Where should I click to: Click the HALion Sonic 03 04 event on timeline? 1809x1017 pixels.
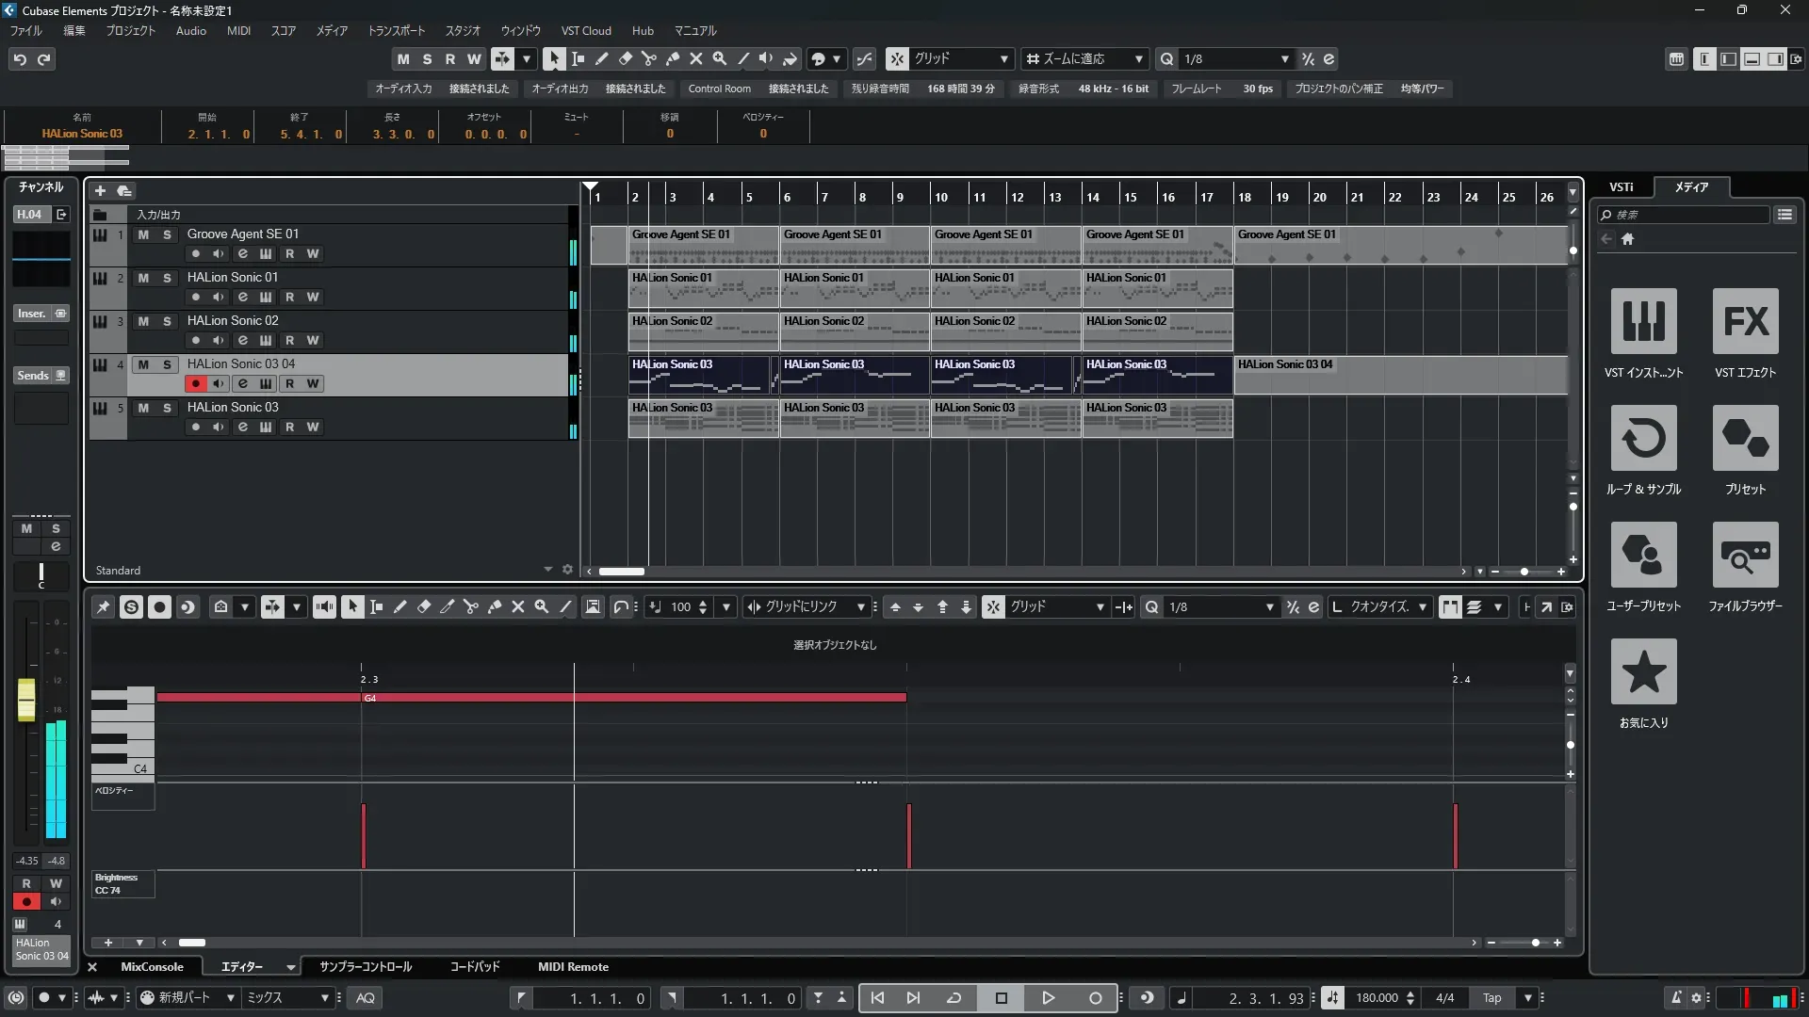[x=1400, y=375]
